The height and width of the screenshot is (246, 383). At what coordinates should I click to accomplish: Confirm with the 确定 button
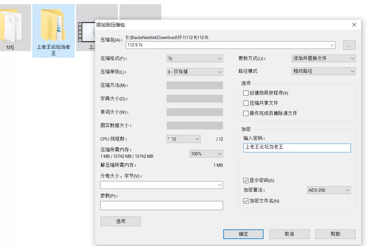point(243,234)
